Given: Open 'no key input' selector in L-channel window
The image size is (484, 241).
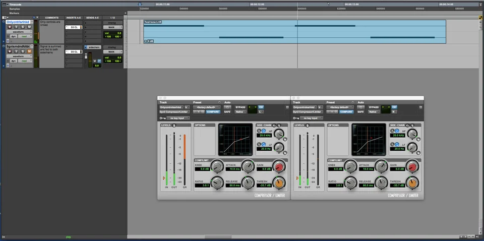Looking at the screenshot, I should pos(178,118).
